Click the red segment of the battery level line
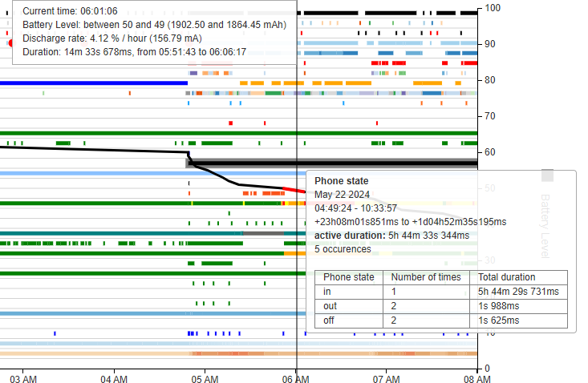 pyautogui.click(x=294, y=190)
